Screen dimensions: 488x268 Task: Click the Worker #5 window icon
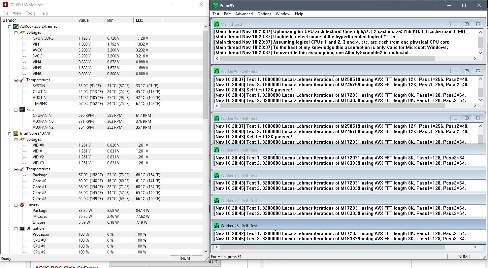[x=217, y=150]
